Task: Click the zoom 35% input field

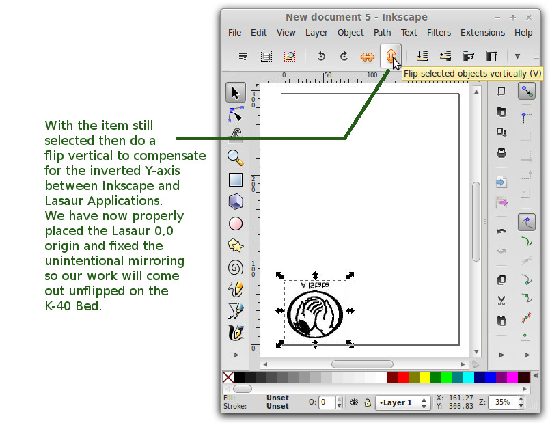Action: click(503, 402)
